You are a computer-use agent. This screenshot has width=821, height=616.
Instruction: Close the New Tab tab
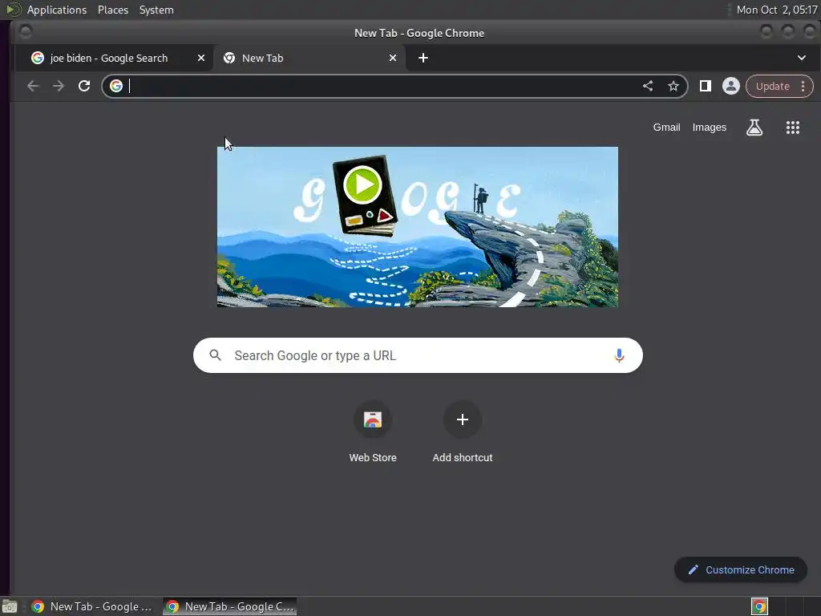point(393,58)
